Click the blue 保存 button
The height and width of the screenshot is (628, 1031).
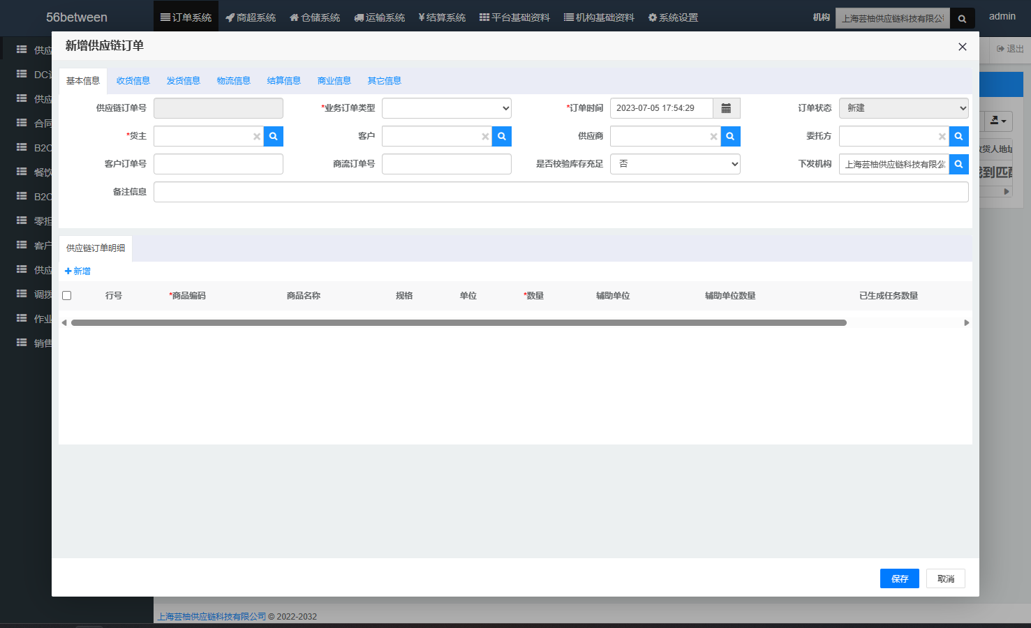point(900,578)
